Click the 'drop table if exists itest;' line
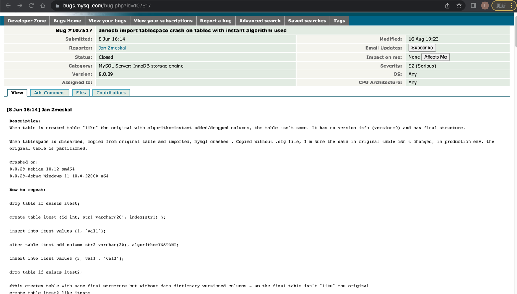This screenshot has width=517, height=294. [44, 204]
